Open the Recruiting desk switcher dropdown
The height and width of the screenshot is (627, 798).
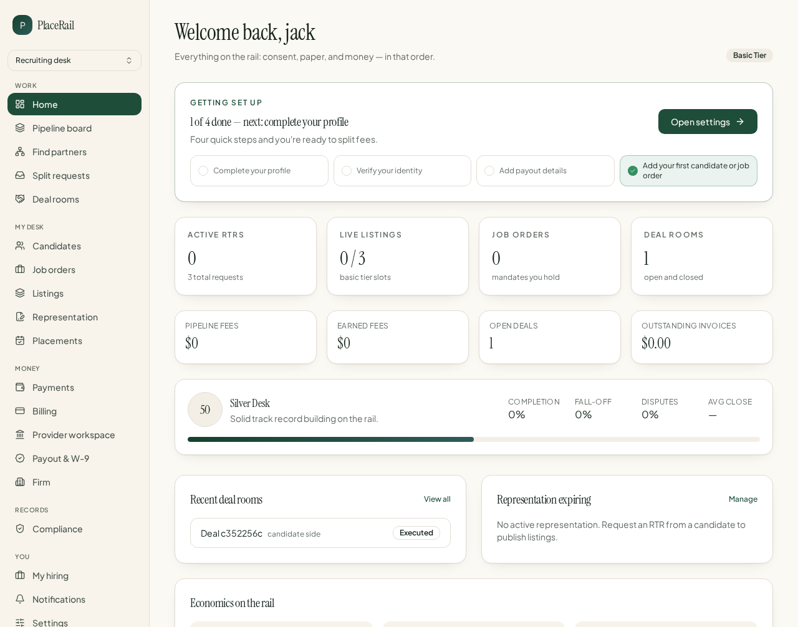(74, 60)
